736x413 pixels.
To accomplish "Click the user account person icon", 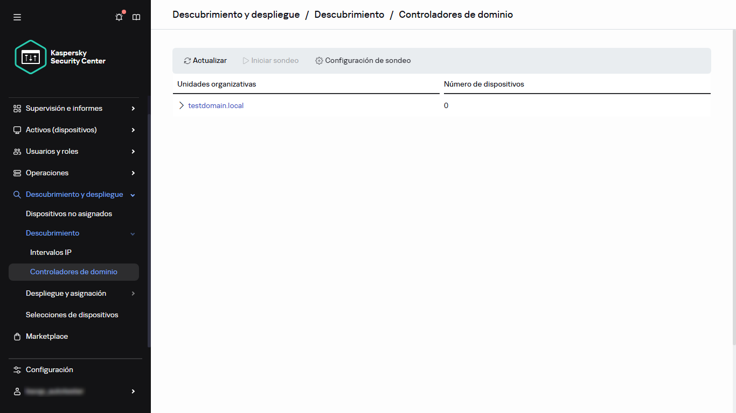I will [17, 391].
